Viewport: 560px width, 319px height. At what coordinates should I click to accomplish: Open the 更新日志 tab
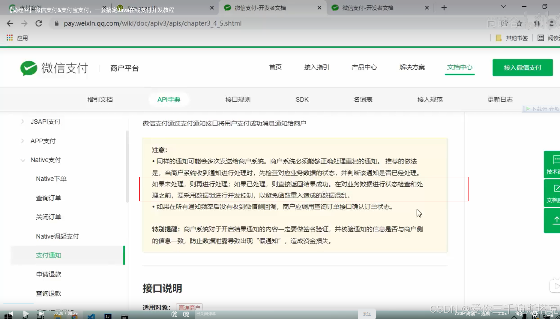(500, 100)
